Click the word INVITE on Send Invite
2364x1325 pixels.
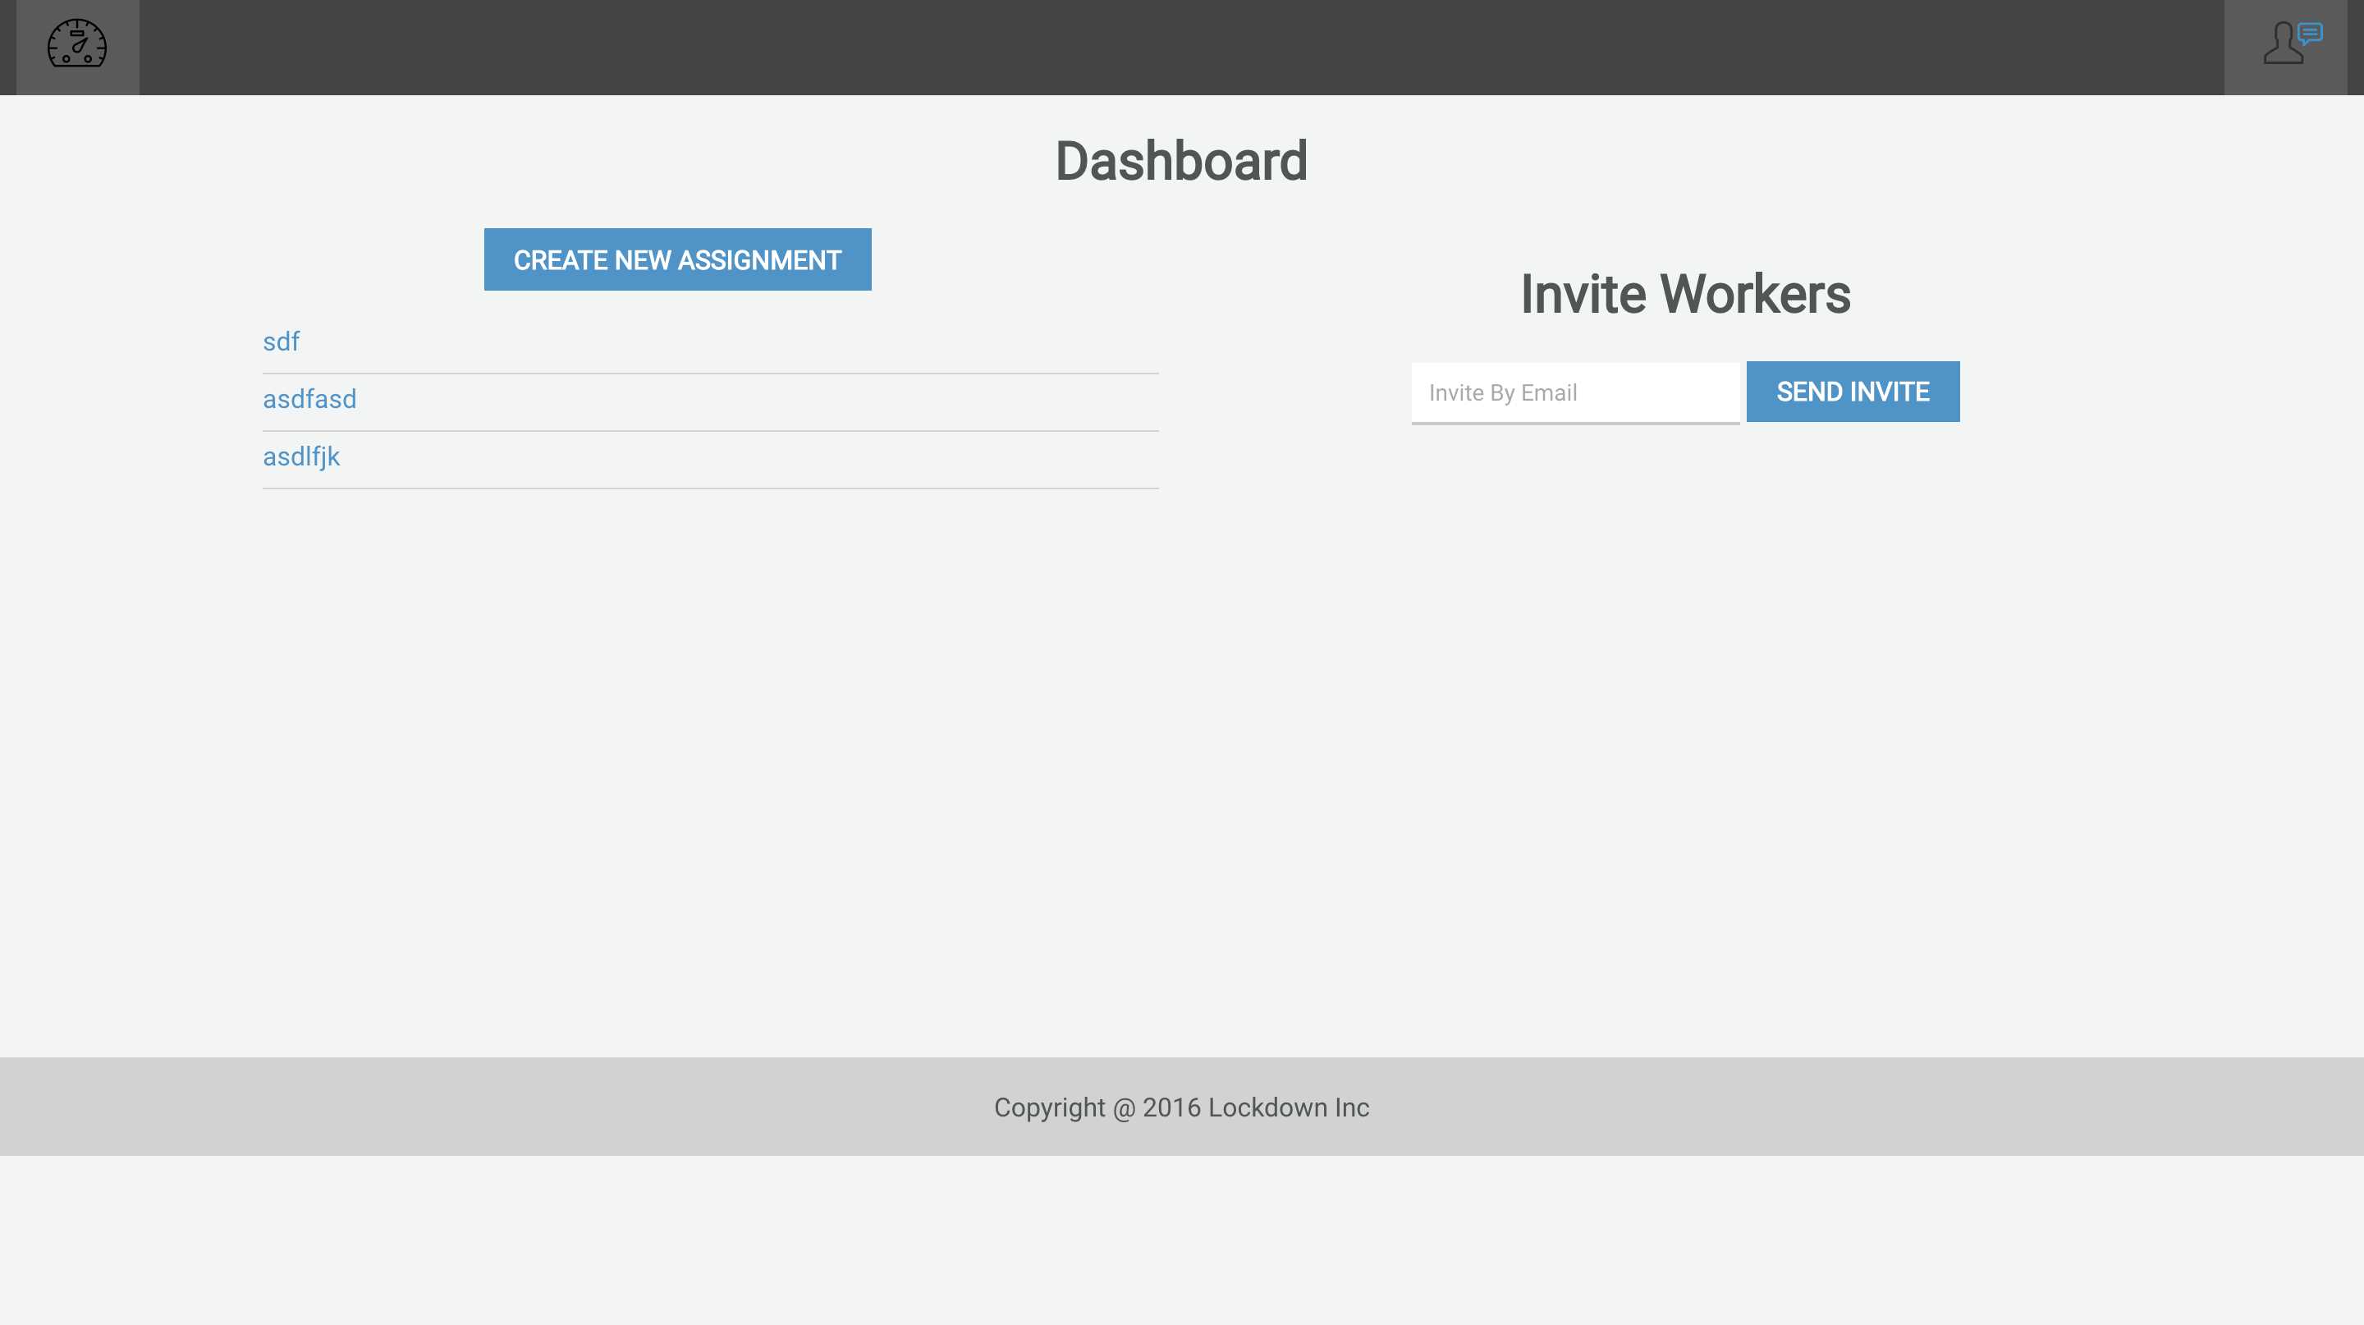click(x=1890, y=392)
